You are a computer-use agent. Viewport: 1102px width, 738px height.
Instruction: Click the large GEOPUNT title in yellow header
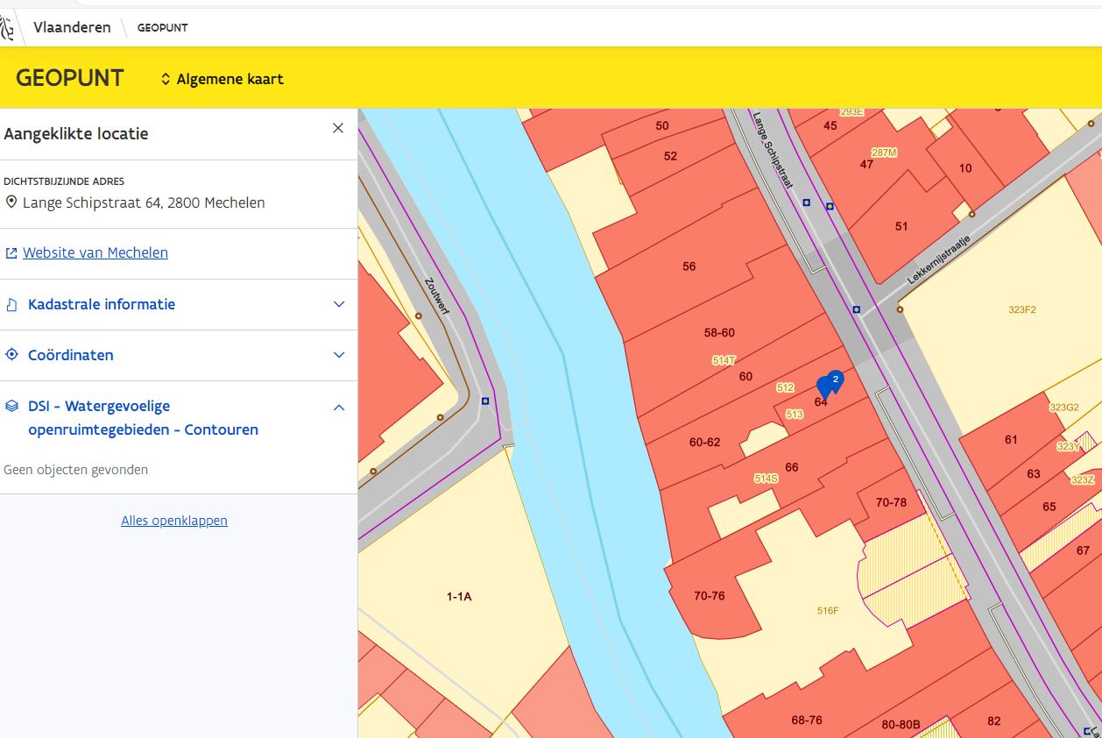click(x=70, y=78)
